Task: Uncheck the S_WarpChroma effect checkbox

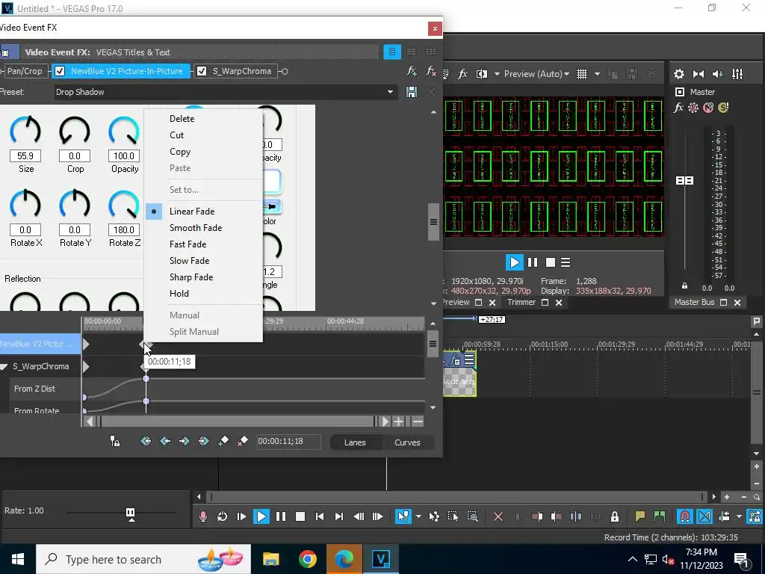Action: point(202,71)
